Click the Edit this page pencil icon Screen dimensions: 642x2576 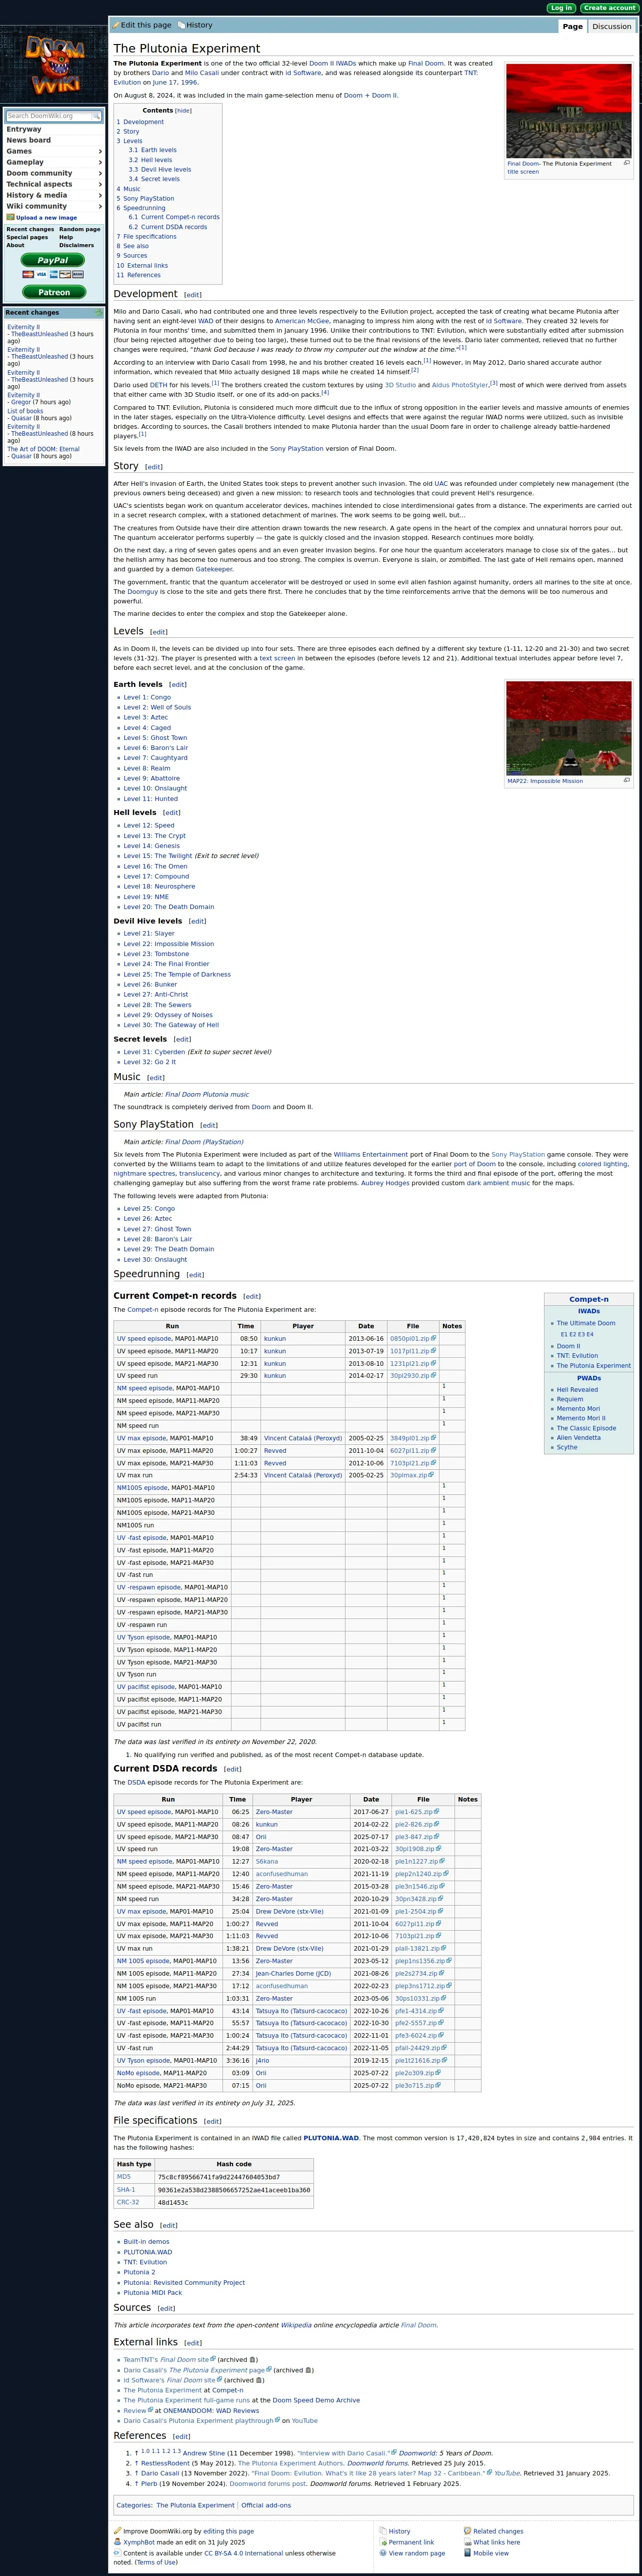[x=116, y=25]
